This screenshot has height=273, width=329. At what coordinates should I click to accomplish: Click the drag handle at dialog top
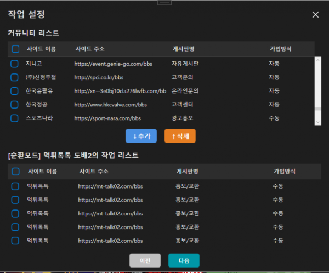coord(164,3)
